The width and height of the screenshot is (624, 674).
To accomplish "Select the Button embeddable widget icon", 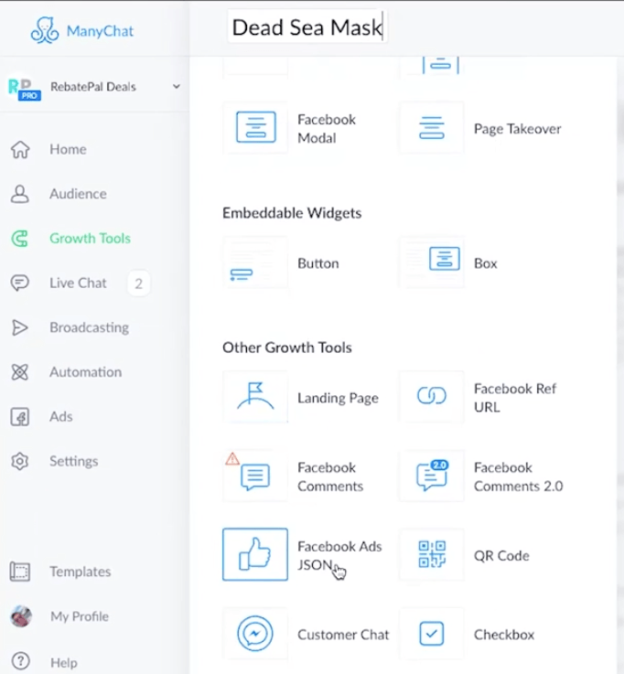I will [255, 262].
